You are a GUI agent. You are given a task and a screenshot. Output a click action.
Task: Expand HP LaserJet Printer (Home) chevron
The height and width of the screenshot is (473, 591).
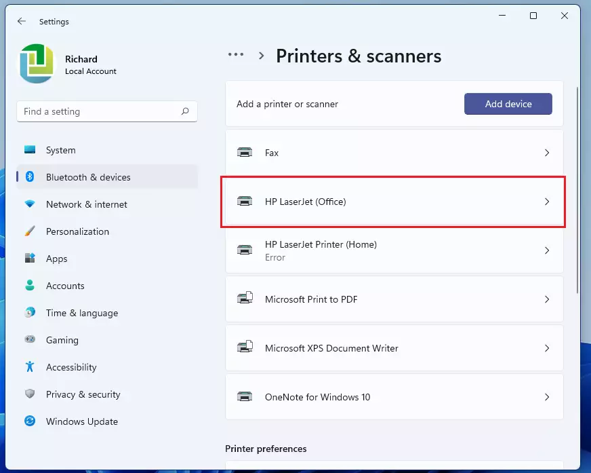click(547, 250)
